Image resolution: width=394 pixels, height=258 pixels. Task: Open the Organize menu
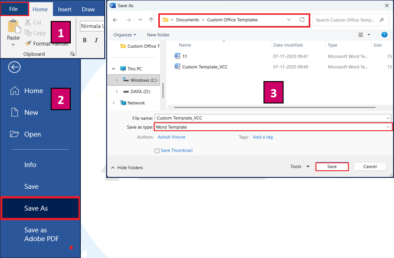(125, 35)
